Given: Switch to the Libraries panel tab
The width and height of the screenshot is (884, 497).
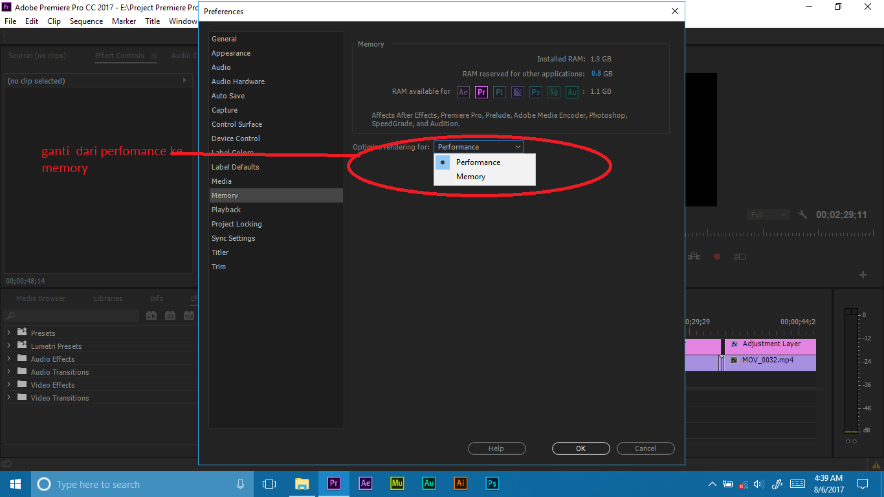Looking at the screenshot, I should pos(108,298).
